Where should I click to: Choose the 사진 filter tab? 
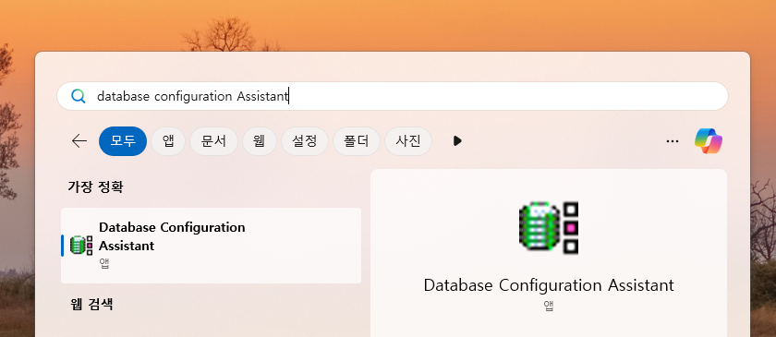[408, 141]
